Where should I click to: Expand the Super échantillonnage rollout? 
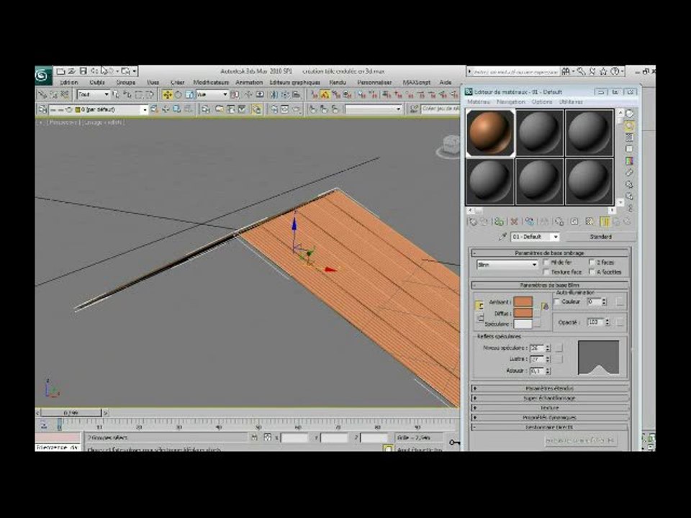[x=549, y=398]
